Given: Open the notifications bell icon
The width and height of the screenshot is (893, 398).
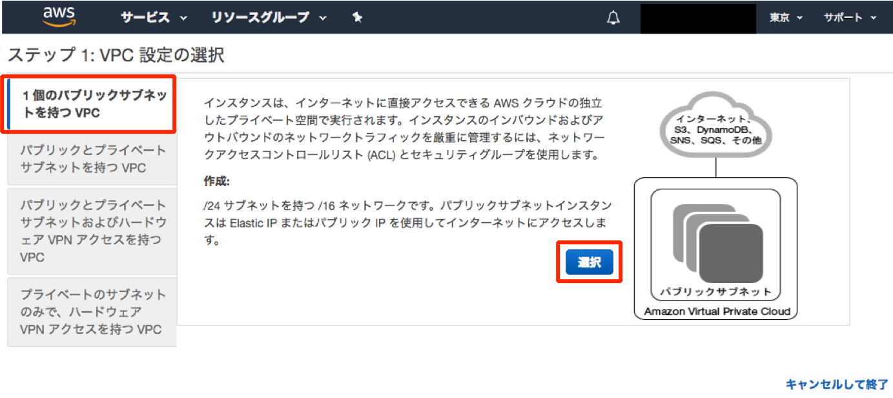Looking at the screenshot, I should pyautogui.click(x=613, y=18).
